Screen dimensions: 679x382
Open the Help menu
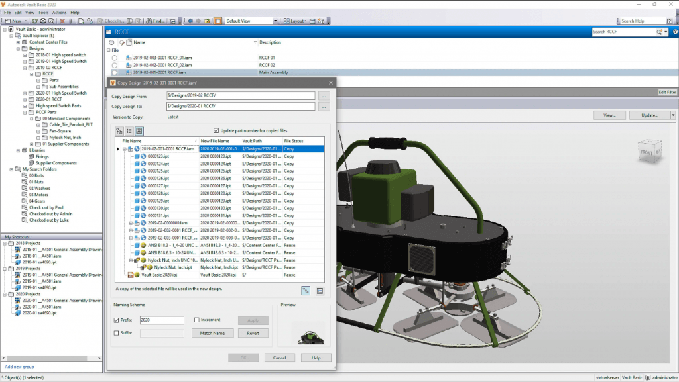coord(75,13)
